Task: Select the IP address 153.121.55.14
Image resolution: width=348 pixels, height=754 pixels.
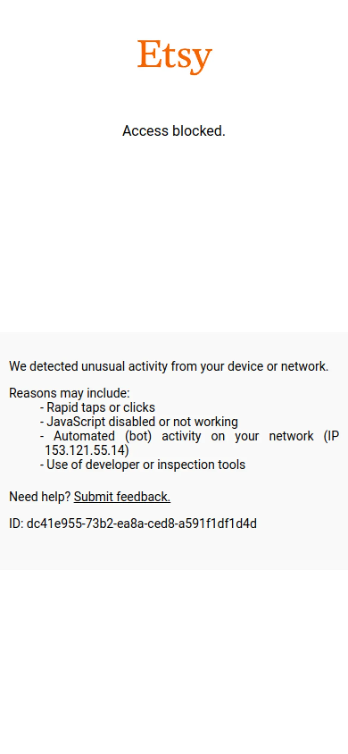Action: tap(85, 450)
